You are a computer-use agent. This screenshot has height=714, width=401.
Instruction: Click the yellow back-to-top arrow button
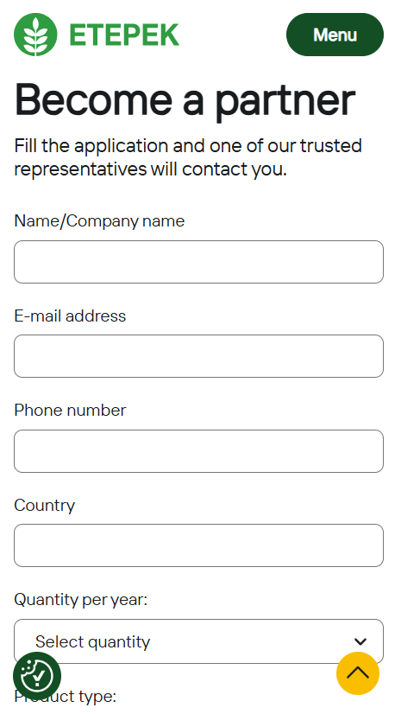point(358,673)
